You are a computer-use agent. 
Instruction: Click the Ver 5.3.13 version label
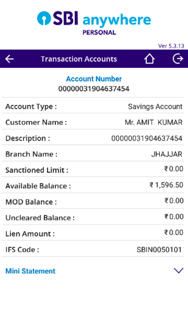pos(171,46)
